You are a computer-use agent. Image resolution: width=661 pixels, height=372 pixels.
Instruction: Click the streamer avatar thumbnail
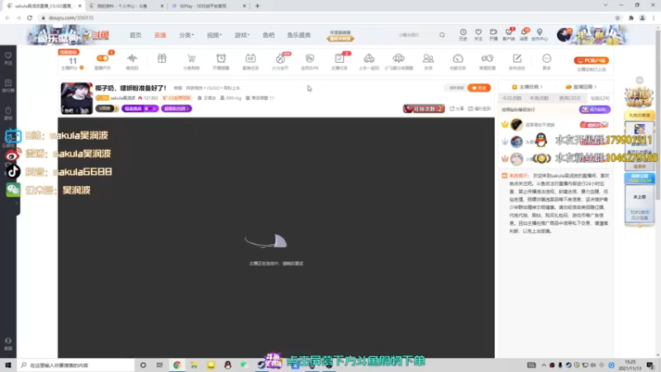(x=76, y=98)
